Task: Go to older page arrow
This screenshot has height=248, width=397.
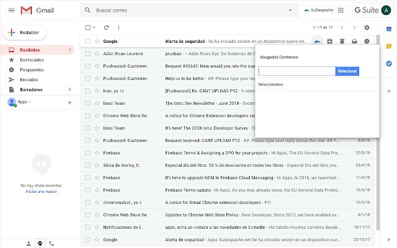Action: (x=354, y=27)
